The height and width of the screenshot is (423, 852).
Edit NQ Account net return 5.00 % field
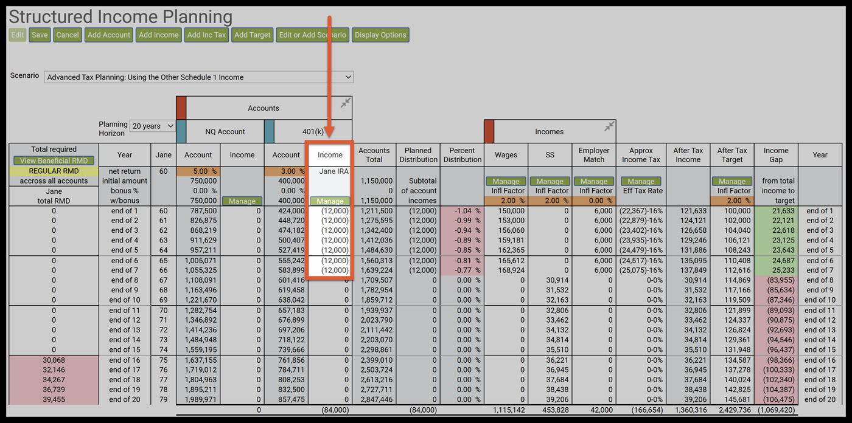pos(198,171)
